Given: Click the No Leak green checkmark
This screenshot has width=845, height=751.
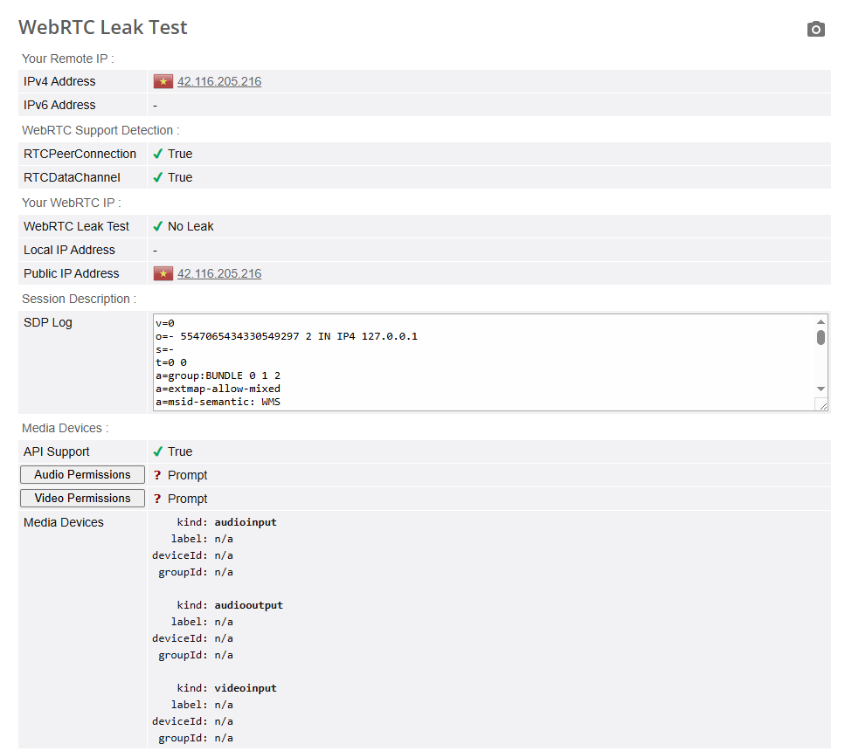Looking at the screenshot, I should click(x=158, y=226).
